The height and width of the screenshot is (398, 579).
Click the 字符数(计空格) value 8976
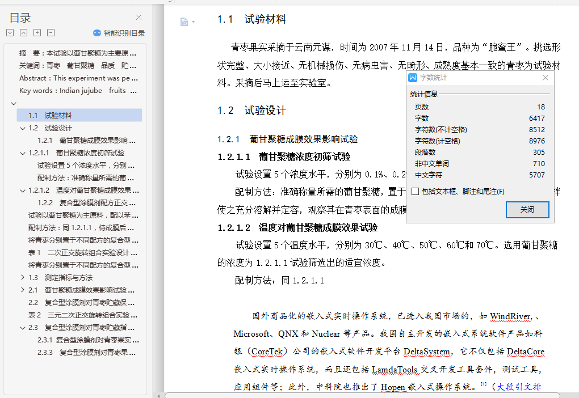[x=537, y=141]
